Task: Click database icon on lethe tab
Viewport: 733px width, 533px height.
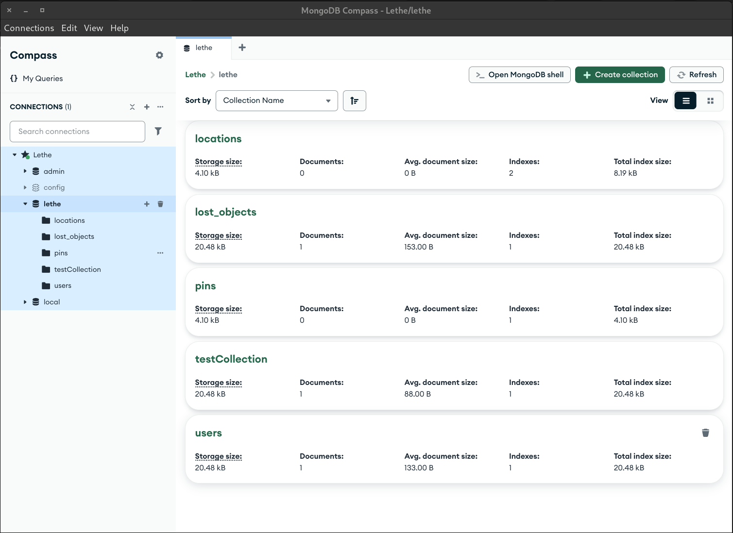Action: [187, 48]
